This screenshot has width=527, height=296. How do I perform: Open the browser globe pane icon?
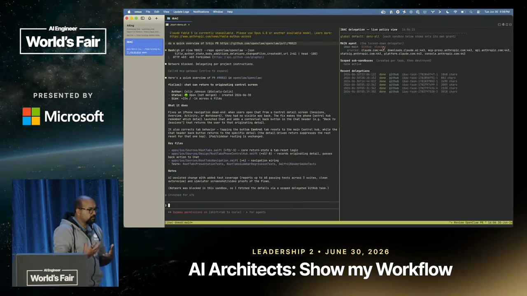click(503, 25)
